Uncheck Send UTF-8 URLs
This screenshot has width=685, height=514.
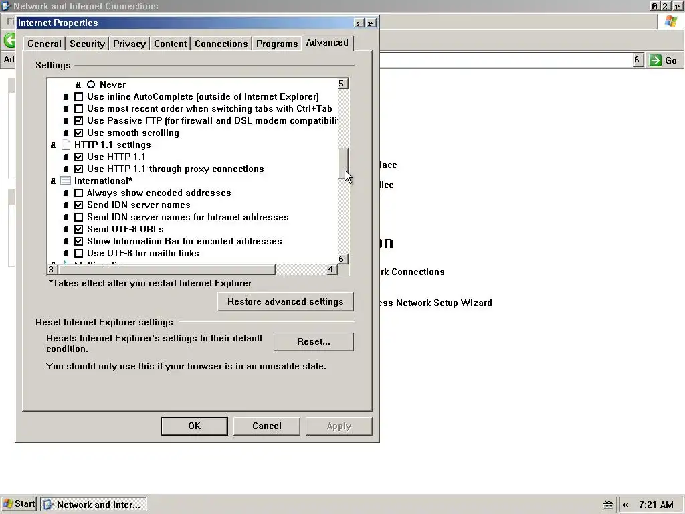pos(79,229)
